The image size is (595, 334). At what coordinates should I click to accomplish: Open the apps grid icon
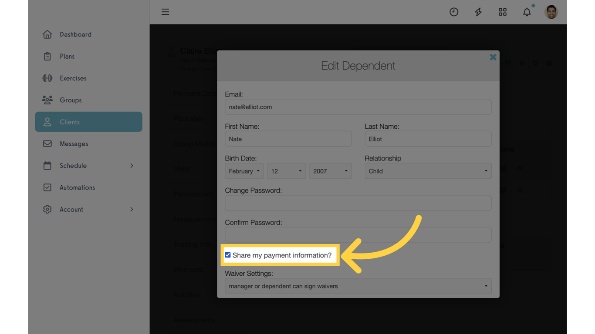[x=502, y=12]
